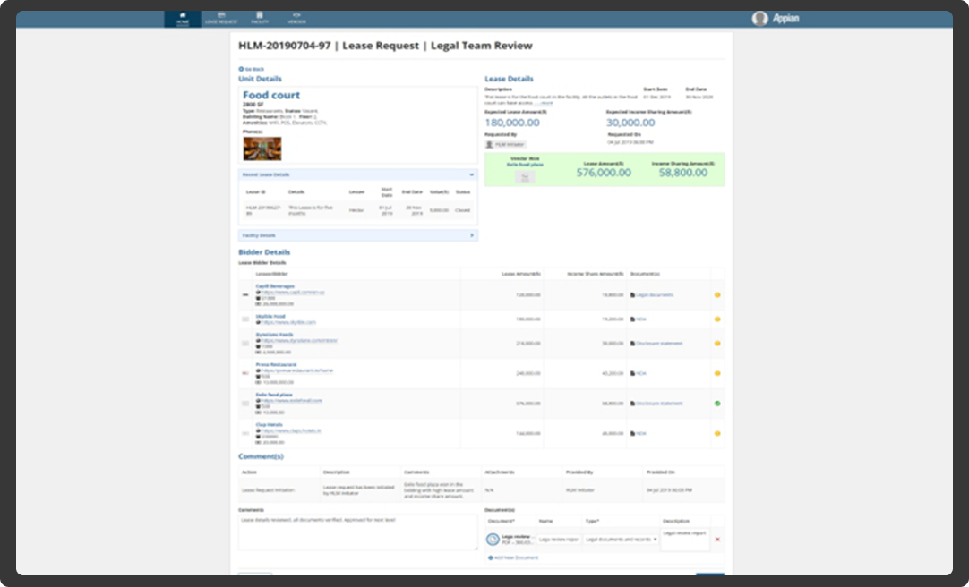Click the yellow status icon beside Skyline Food
969x587 pixels.
(716, 319)
